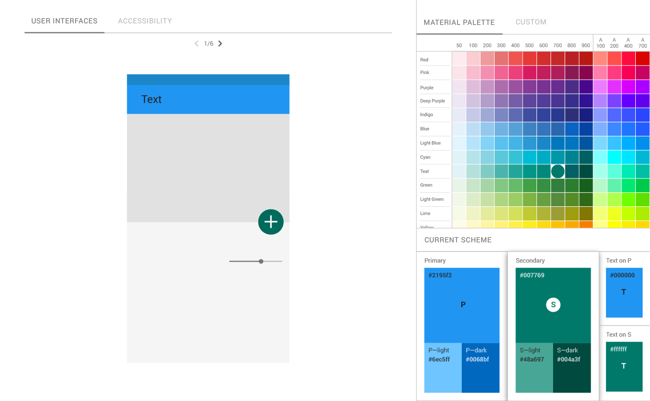Select the Primary color block #2195f2
The height and width of the screenshot is (401, 650).
[462, 305]
